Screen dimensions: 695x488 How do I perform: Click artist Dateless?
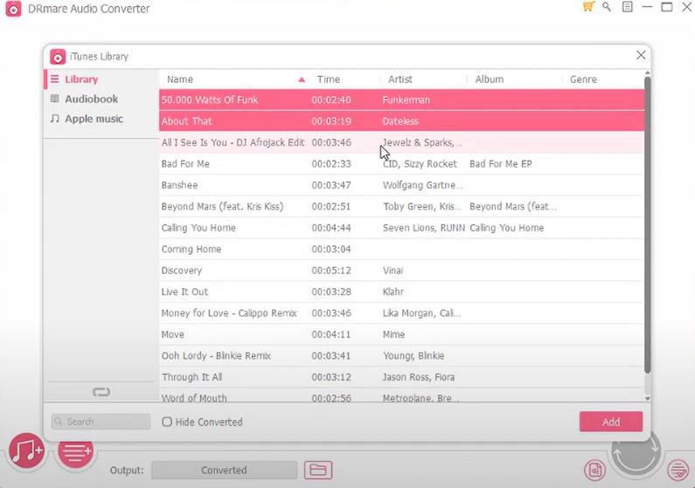(400, 121)
